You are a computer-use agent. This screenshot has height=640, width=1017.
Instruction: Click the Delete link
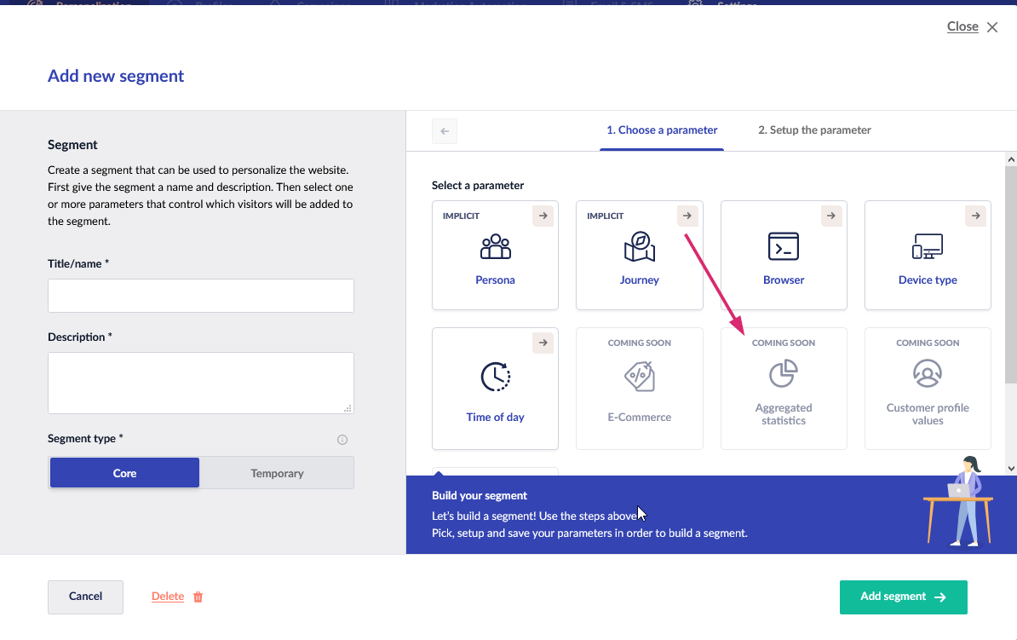click(x=167, y=597)
